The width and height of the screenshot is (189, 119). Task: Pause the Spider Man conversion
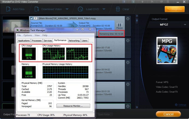pos(119,26)
